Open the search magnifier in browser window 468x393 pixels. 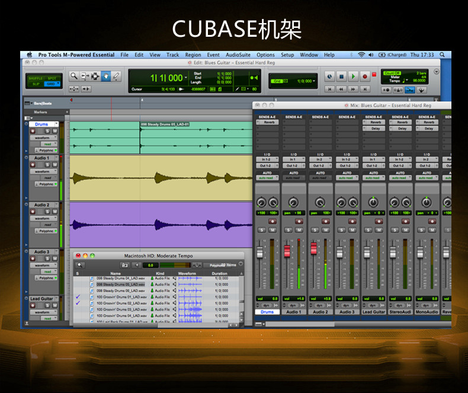point(80,265)
